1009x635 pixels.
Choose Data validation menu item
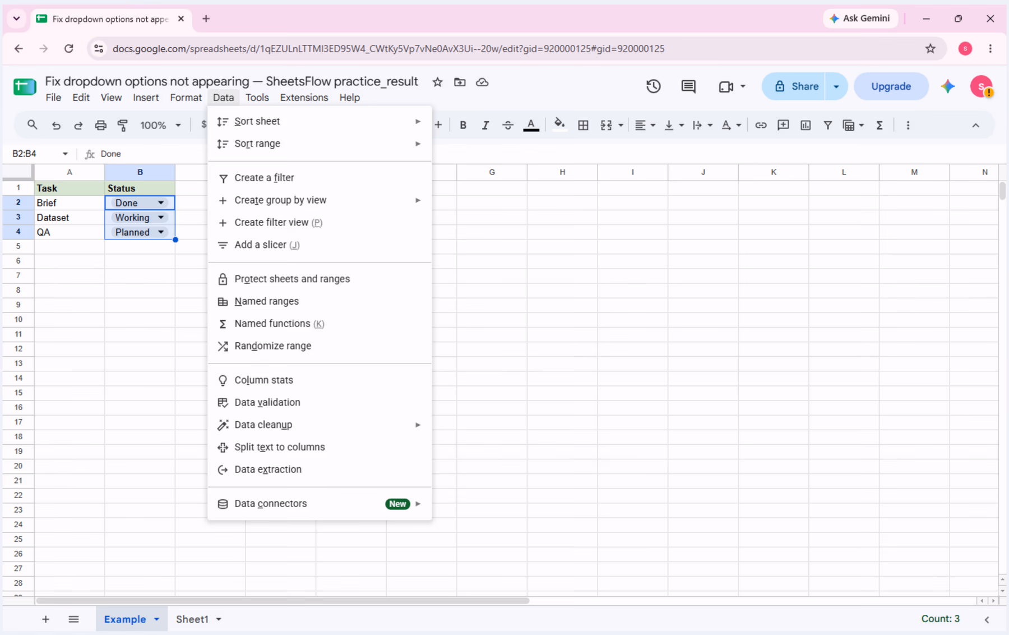(320, 402)
